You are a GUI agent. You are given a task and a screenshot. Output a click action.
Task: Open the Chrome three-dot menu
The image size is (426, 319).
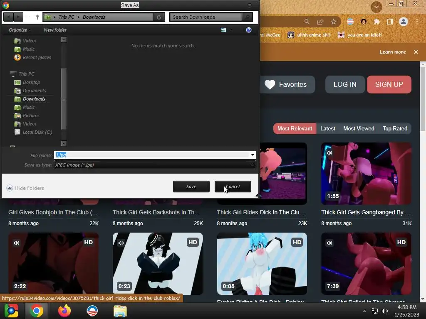[417, 22]
